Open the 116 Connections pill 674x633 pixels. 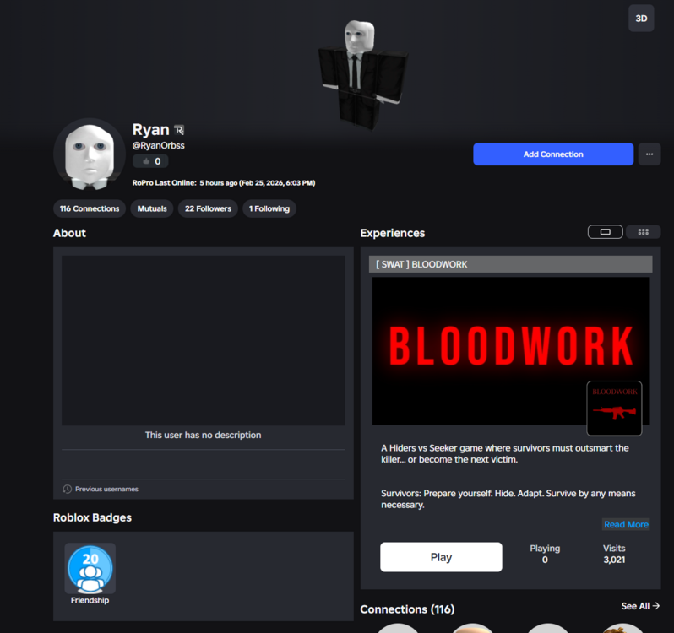pos(90,208)
